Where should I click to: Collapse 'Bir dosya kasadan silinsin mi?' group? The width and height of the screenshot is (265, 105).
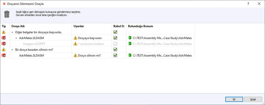point(12,50)
